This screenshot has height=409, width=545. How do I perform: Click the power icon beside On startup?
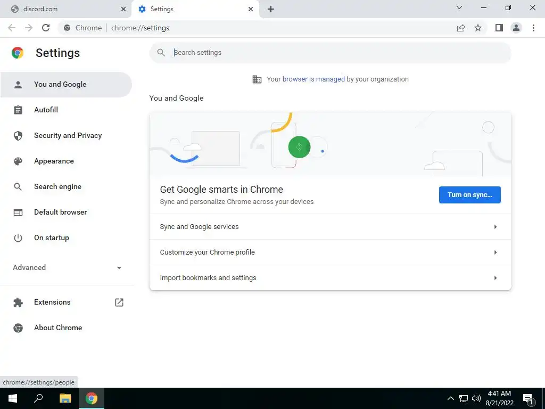tap(18, 238)
